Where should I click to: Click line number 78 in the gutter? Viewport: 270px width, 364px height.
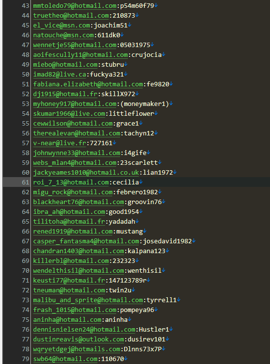coord(26,349)
